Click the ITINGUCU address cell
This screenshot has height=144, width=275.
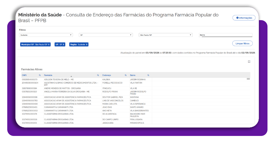tap(107, 88)
